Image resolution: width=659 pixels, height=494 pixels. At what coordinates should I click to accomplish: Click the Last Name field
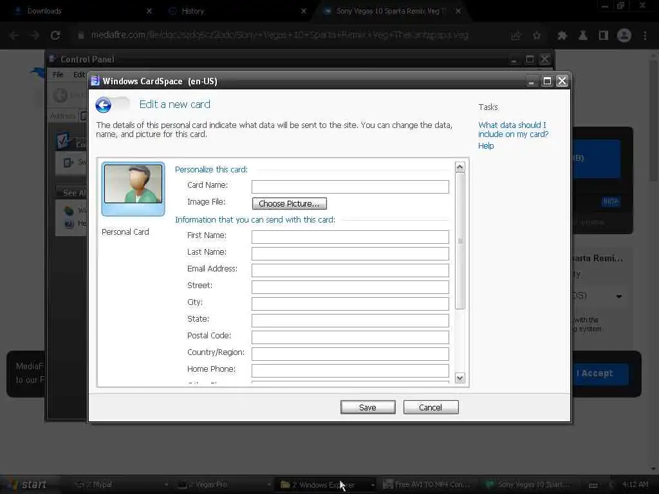[350, 253]
